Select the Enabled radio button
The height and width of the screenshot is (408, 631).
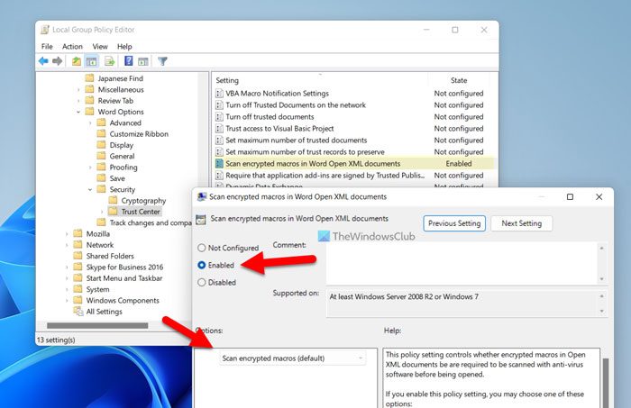tap(202, 266)
